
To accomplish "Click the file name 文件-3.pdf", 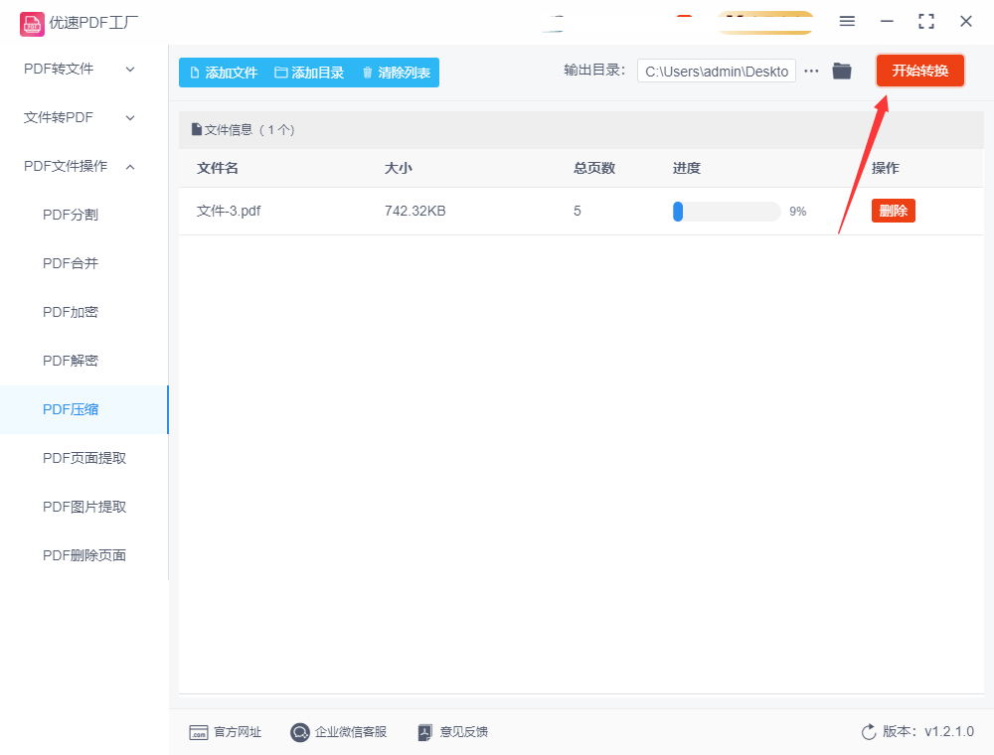I will pos(229,211).
